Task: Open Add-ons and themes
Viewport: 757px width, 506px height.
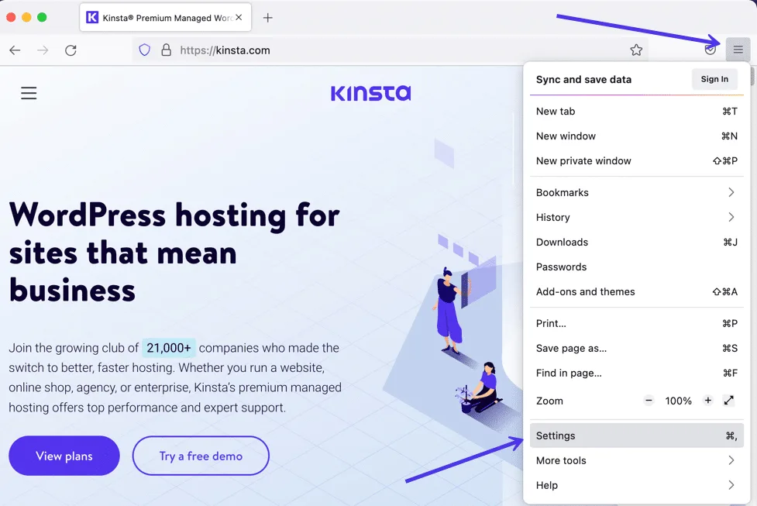Action: pos(636,291)
